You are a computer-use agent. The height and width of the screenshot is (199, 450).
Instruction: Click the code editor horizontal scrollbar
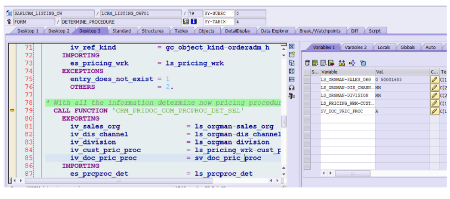pos(119,181)
